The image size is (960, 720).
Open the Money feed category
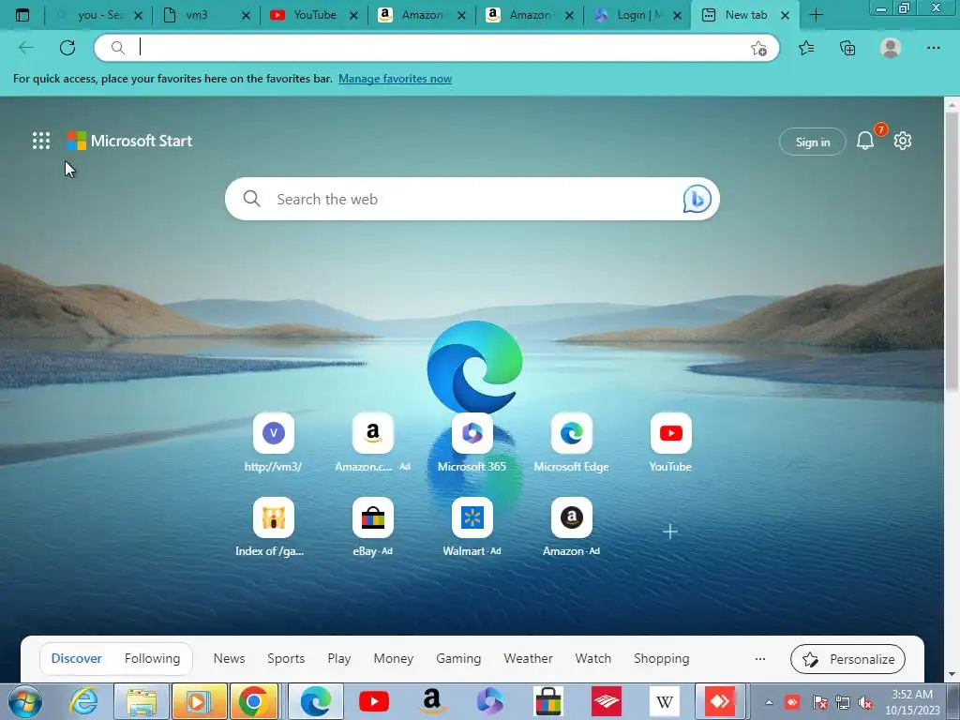(x=394, y=658)
